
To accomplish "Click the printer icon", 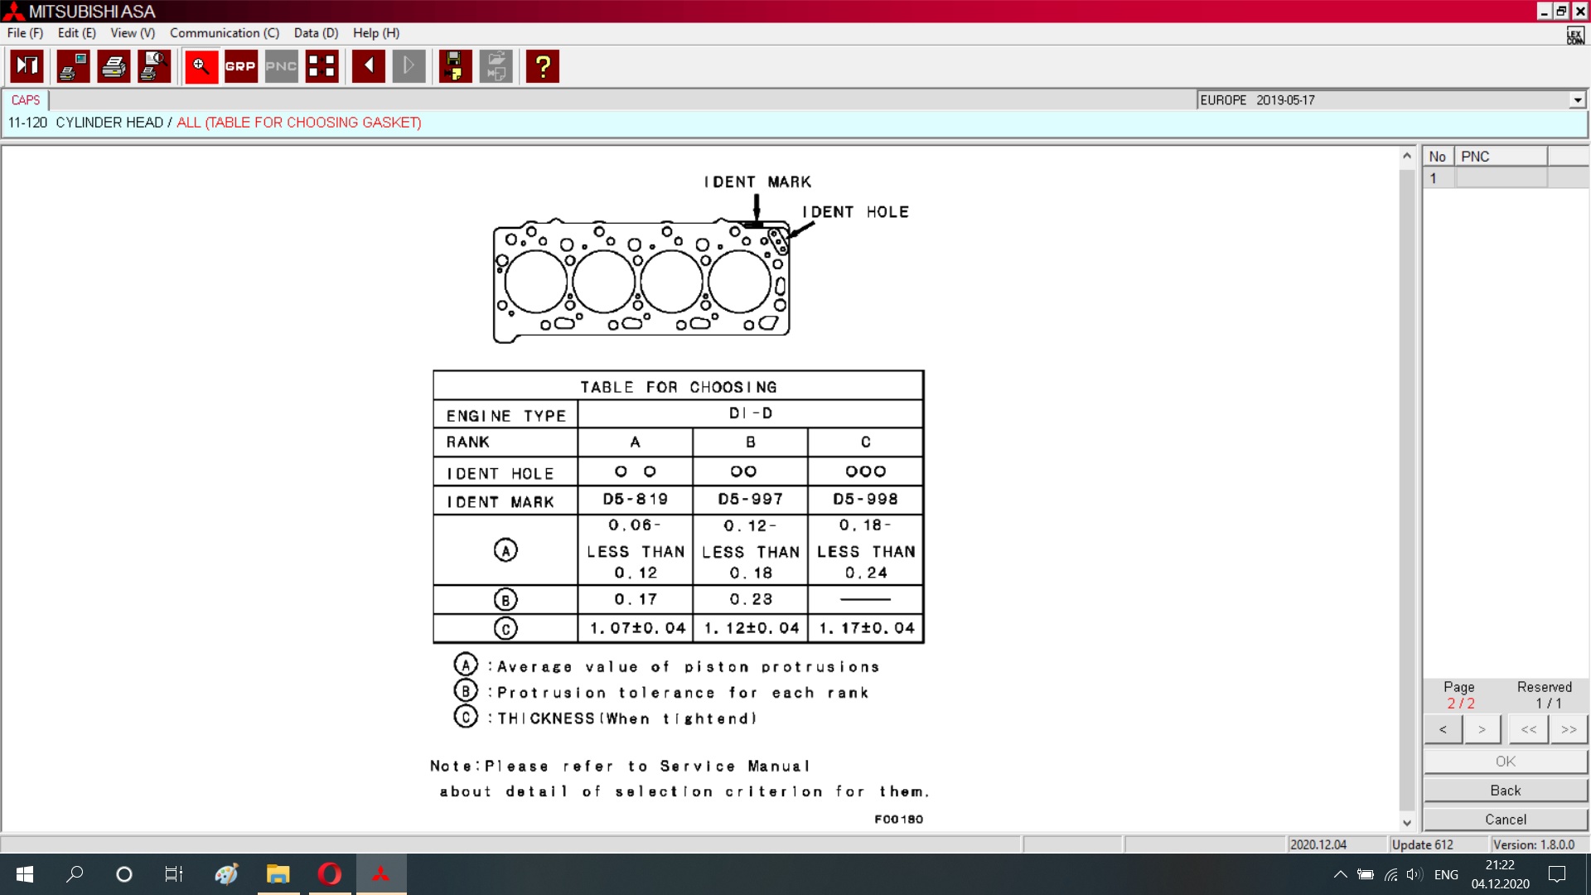I will click(114, 66).
